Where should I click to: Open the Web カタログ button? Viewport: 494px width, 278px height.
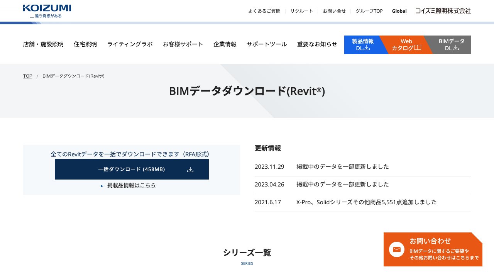coord(406,45)
